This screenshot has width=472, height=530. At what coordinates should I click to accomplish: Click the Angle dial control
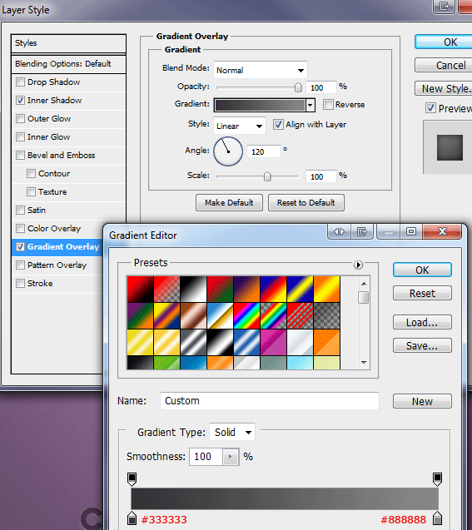click(228, 151)
